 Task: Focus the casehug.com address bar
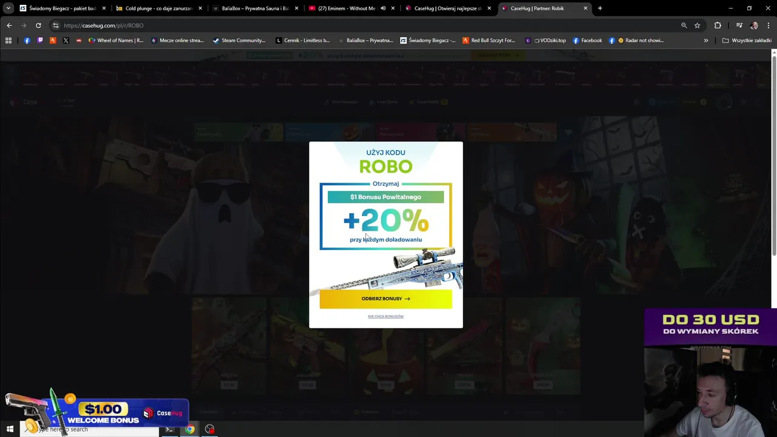coord(364,25)
